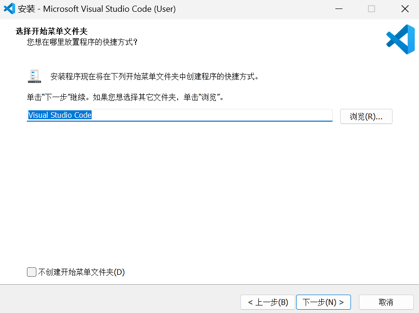The image size is (419, 313).
Task: Continue with 下一步(N) > button
Action: click(323, 302)
